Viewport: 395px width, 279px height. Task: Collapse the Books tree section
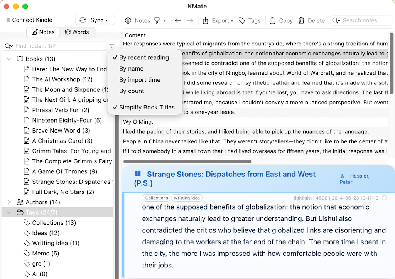(8, 59)
